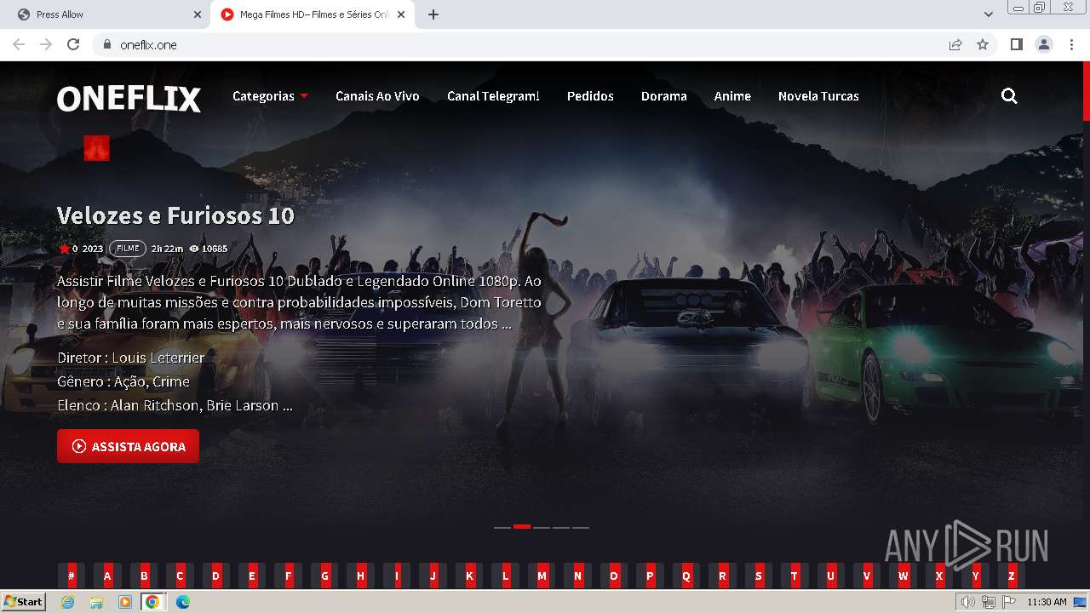Click the lock site info icon
The image size is (1090, 613).
tap(106, 44)
